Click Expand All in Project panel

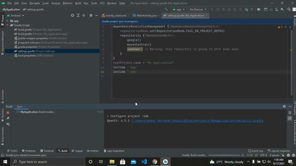click(78, 15)
